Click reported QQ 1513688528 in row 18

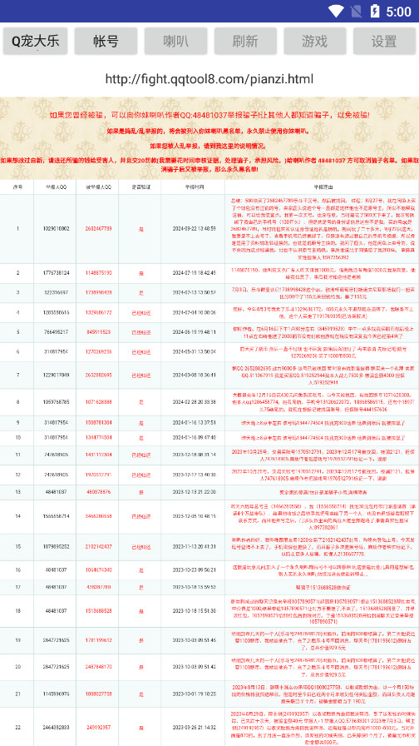click(x=99, y=610)
